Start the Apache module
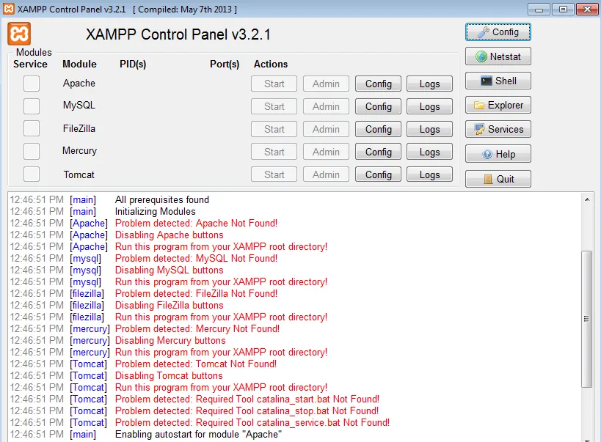The height and width of the screenshot is (442, 601). [274, 84]
